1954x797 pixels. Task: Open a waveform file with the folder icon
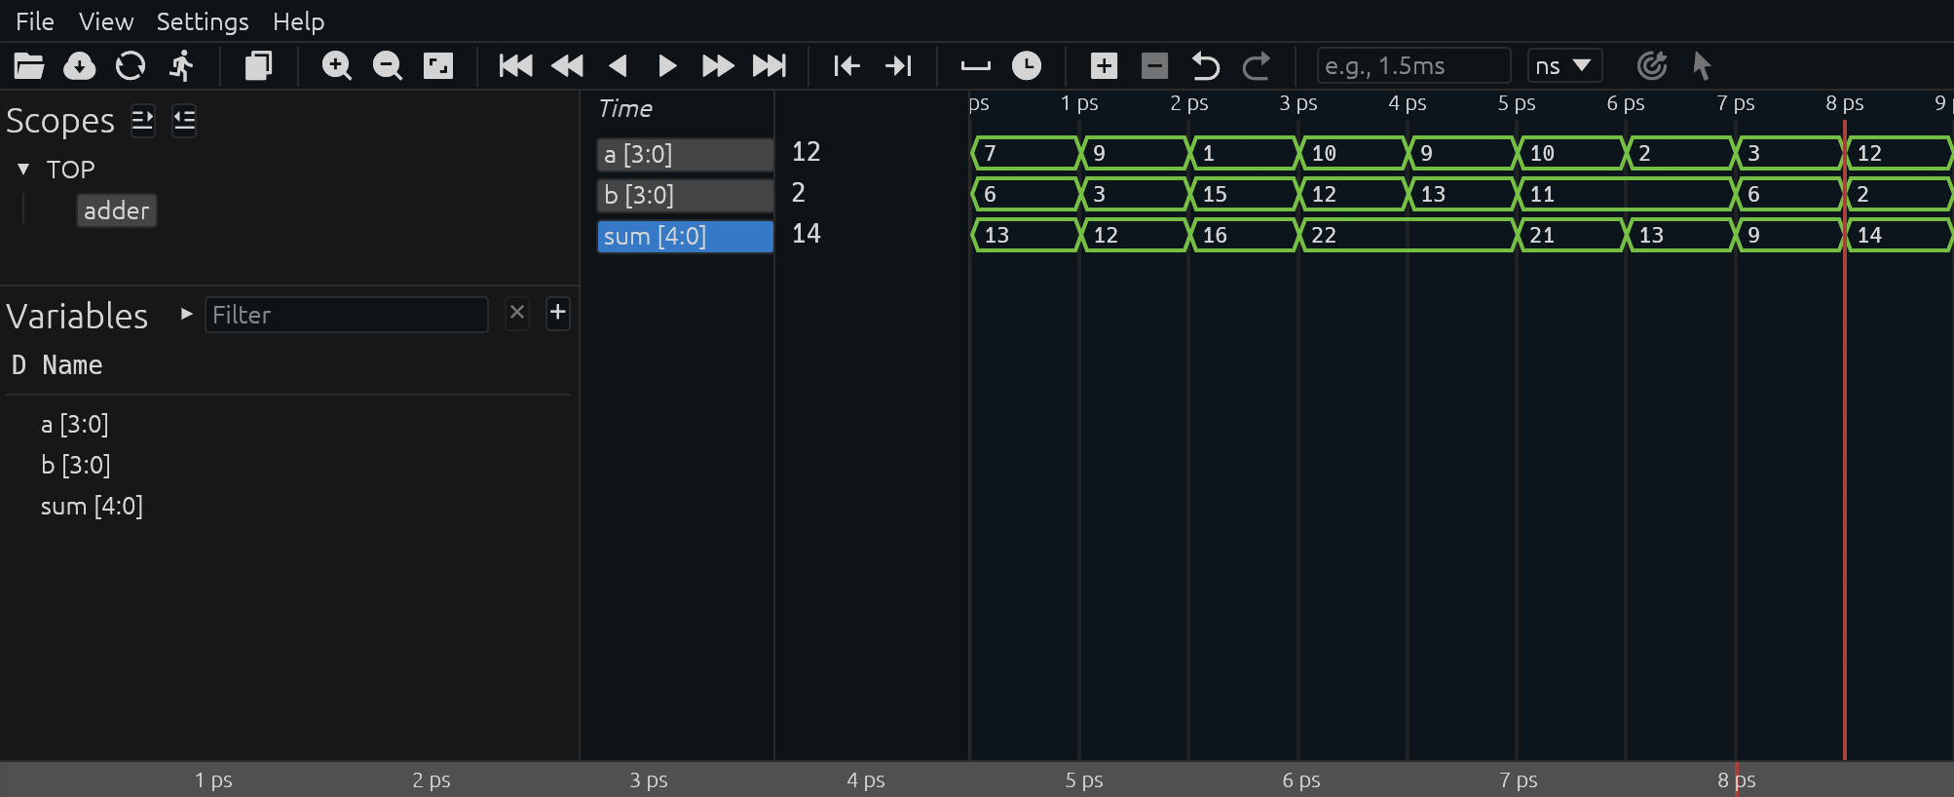(29, 66)
